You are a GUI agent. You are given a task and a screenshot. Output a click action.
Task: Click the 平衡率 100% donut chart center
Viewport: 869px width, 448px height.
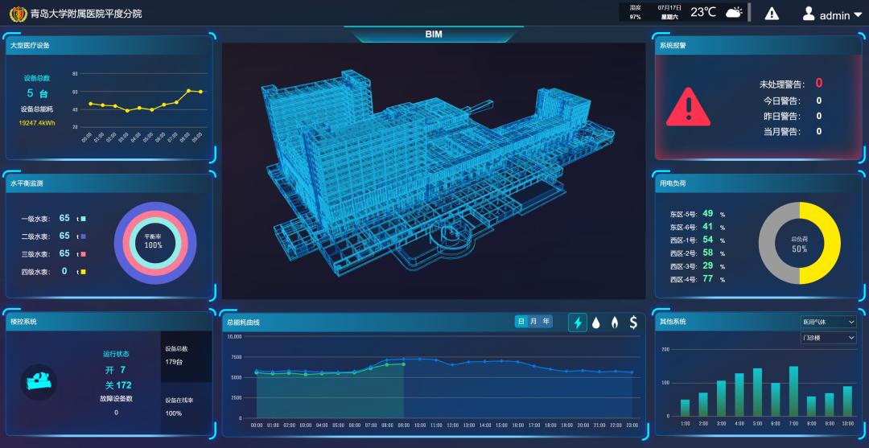click(x=154, y=242)
